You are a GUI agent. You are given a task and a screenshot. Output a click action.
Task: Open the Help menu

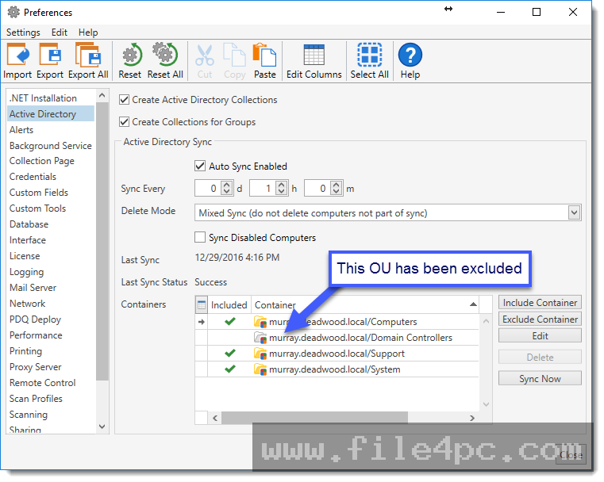(88, 33)
